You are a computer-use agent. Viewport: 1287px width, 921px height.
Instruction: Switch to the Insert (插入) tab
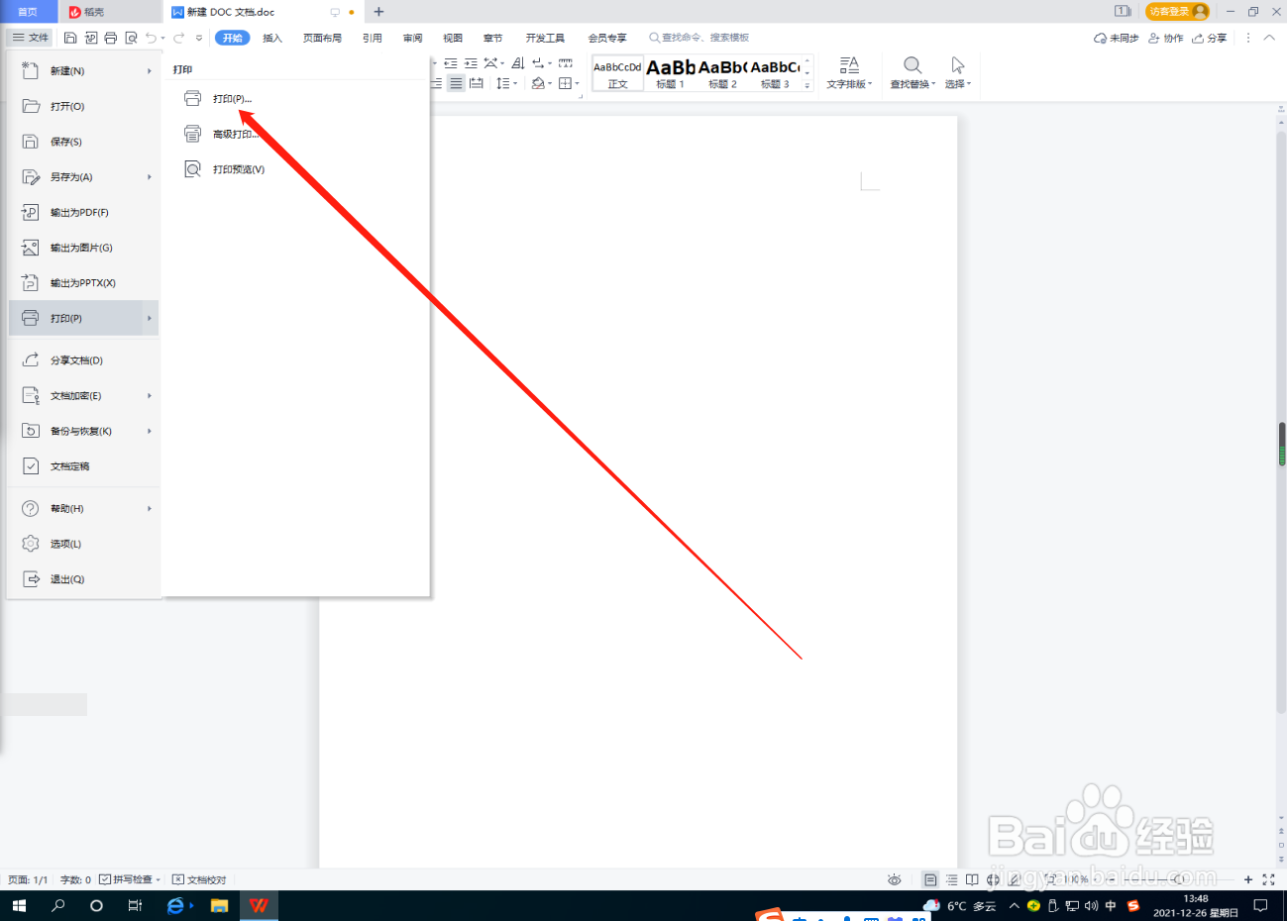tap(272, 38)
